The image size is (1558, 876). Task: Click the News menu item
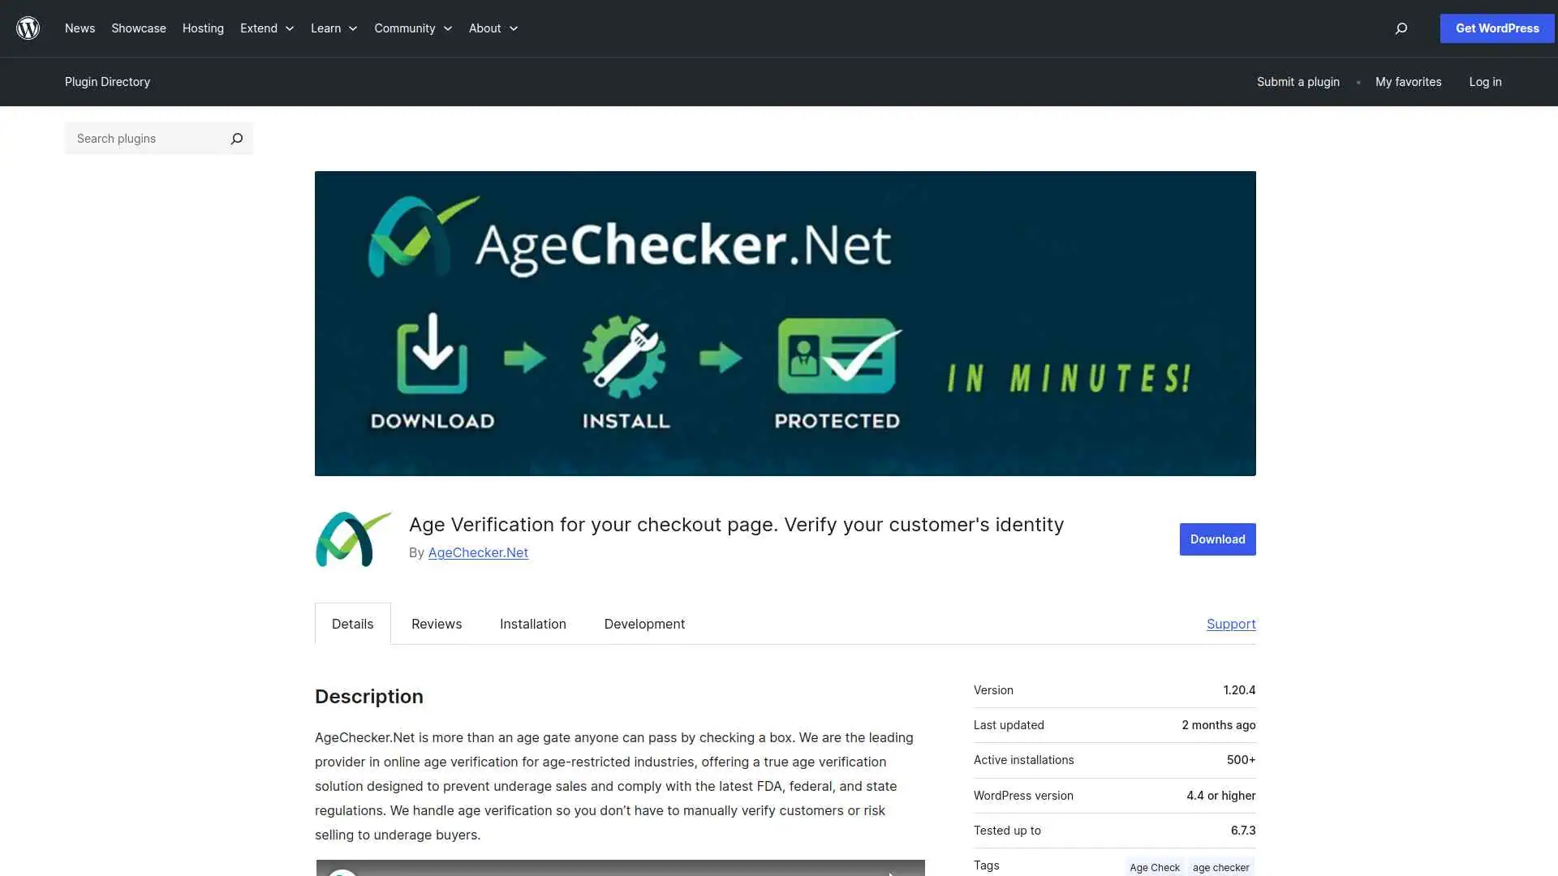coord(80,28)
